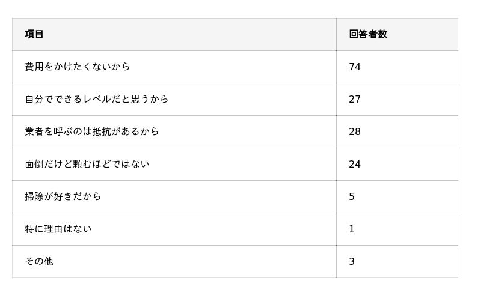
Task: Click the respondent count 24
Action: coord(355,164)
